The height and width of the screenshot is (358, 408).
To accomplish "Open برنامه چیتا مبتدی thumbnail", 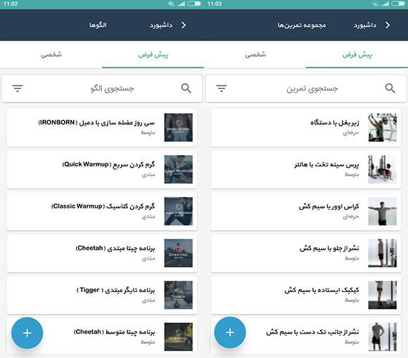I will (x=179, y=253).
